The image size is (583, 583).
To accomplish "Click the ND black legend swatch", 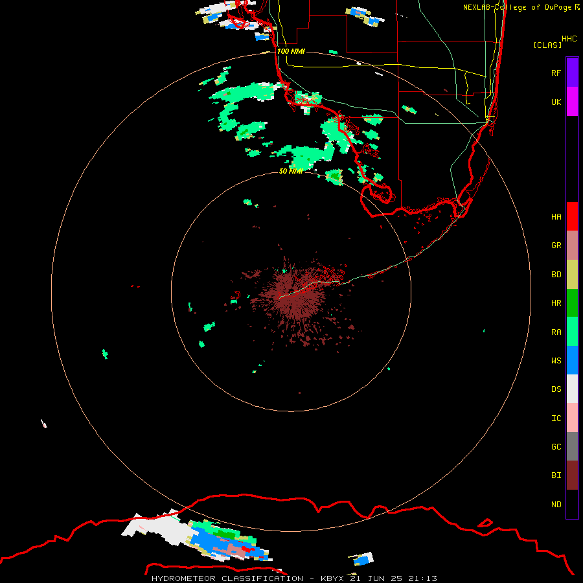I will tap(572, 504).
